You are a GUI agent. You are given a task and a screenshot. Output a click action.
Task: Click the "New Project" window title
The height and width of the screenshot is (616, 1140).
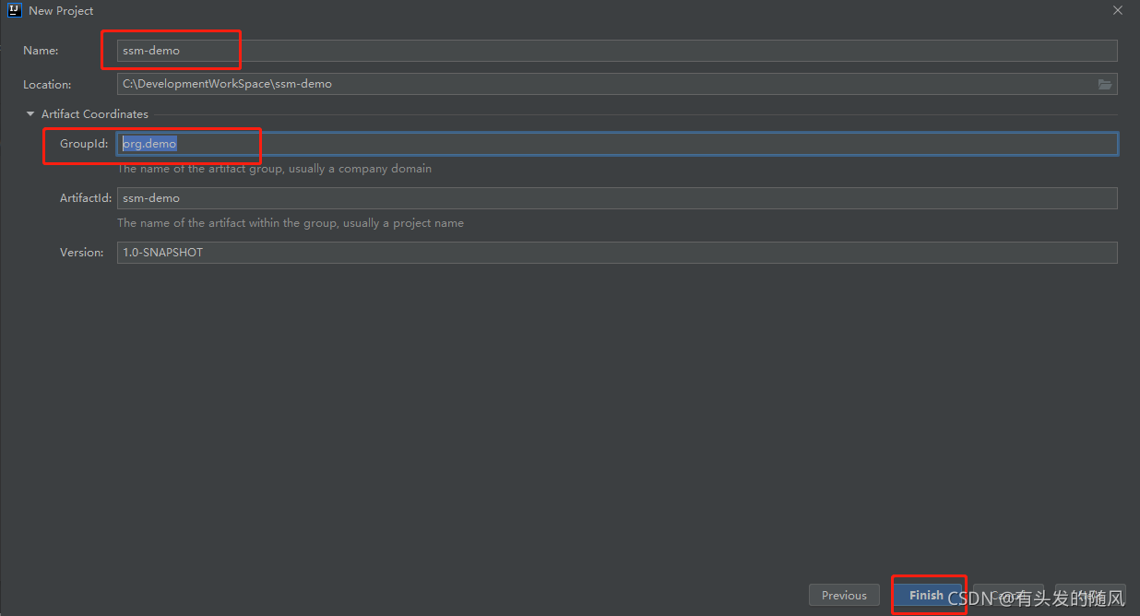pyautogui.click(x=61, y=11)
